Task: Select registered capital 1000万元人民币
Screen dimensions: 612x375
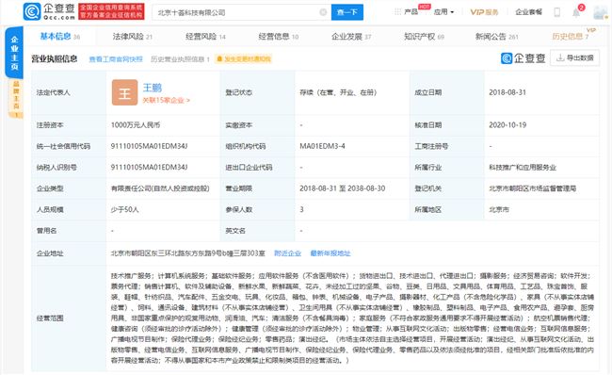Action: pyautogui.click(x=136, y=125)
